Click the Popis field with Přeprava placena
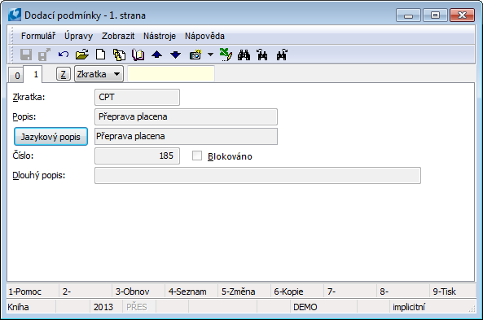This screenshot has width=483, height=320. 186,116
